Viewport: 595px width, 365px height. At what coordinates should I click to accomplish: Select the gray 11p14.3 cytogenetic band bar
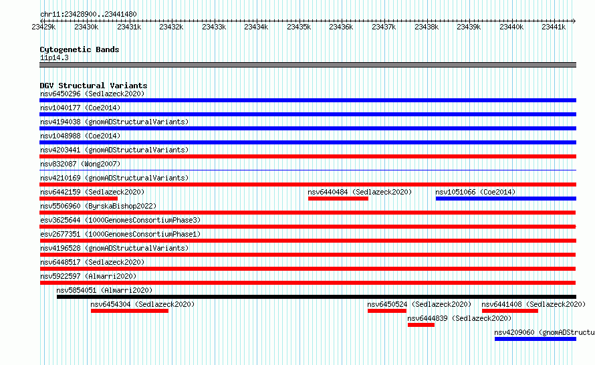(x=308, y=65)
